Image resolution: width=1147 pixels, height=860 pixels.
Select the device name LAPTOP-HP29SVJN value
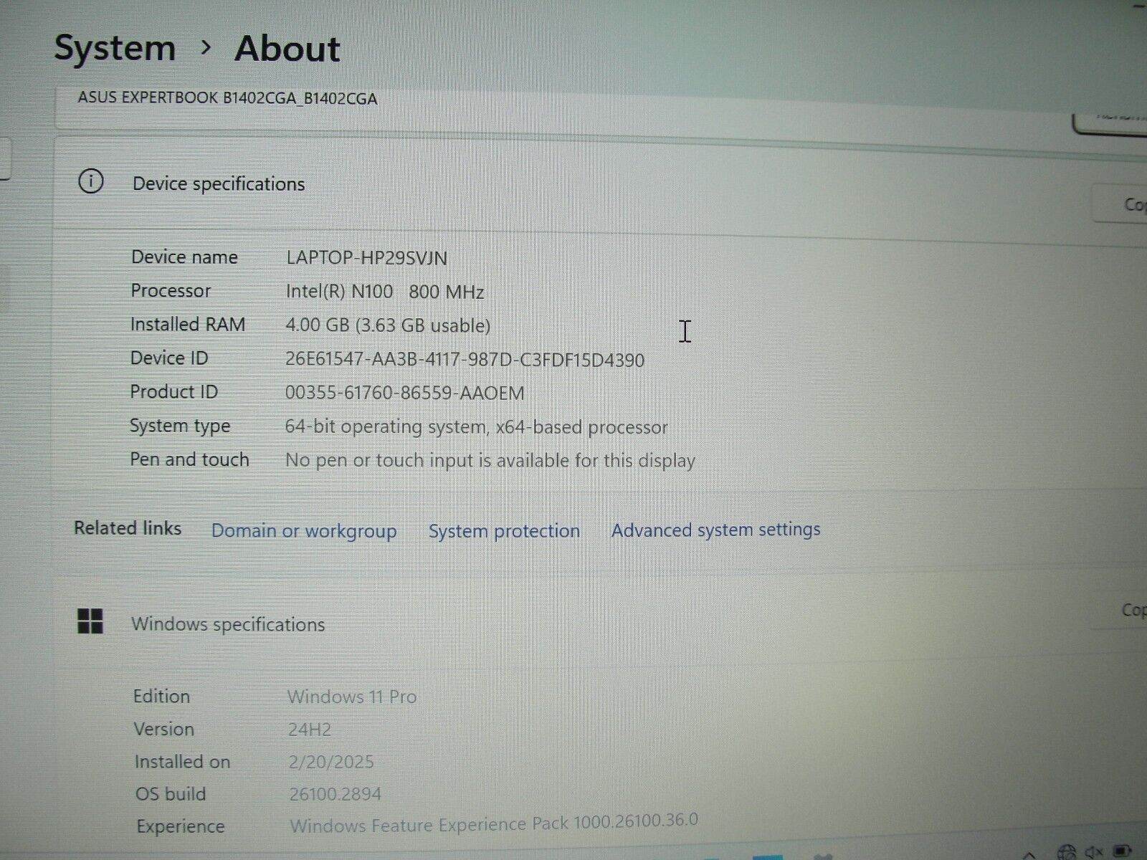pyautogui.click(x=366, y=257)
